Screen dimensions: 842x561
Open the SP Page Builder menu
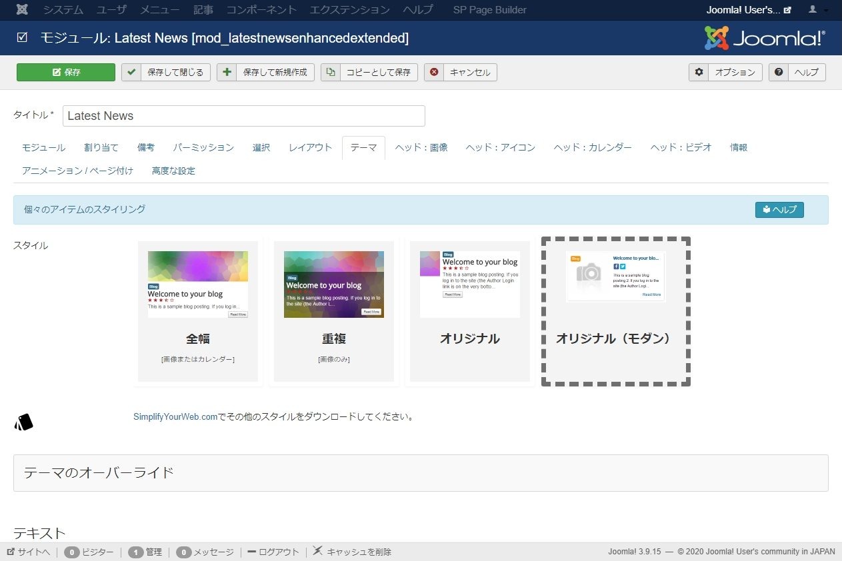coord(489,10)
